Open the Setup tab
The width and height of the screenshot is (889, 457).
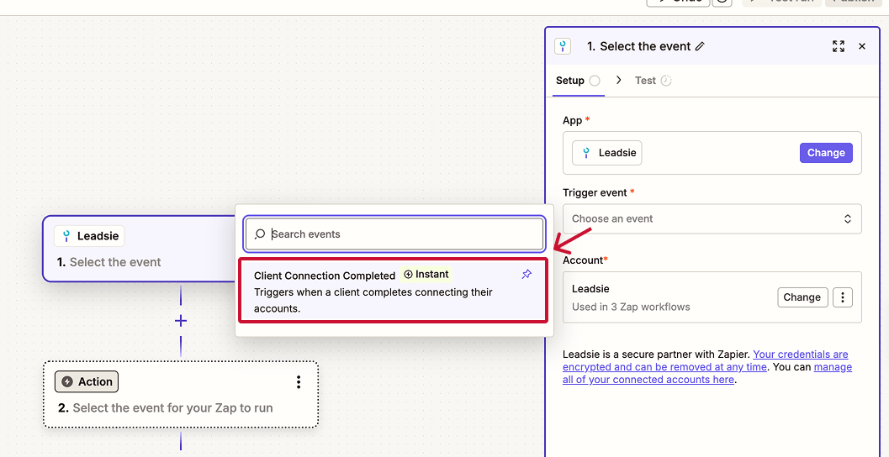(x=577, y=81)
